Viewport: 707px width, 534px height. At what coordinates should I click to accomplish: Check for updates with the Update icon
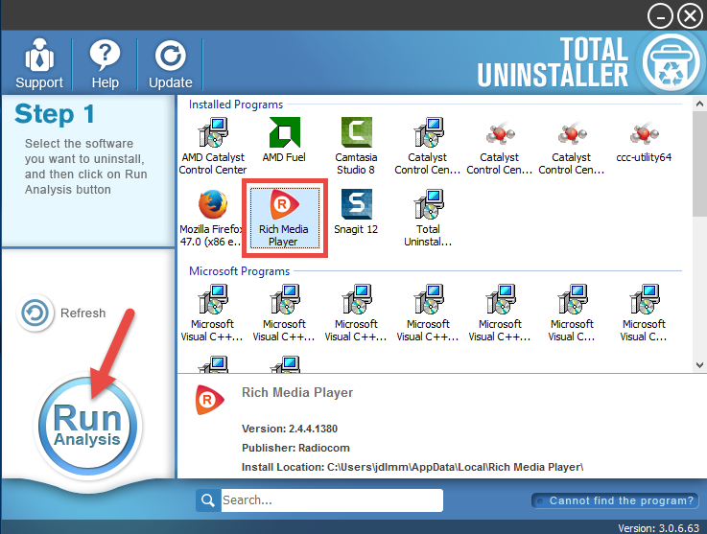coord(171,64)
